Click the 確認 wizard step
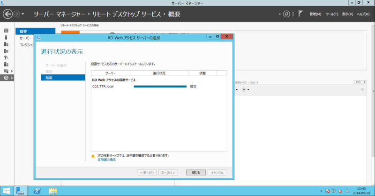The width and height of the screenshot is (375, 196). coord(49,72)
